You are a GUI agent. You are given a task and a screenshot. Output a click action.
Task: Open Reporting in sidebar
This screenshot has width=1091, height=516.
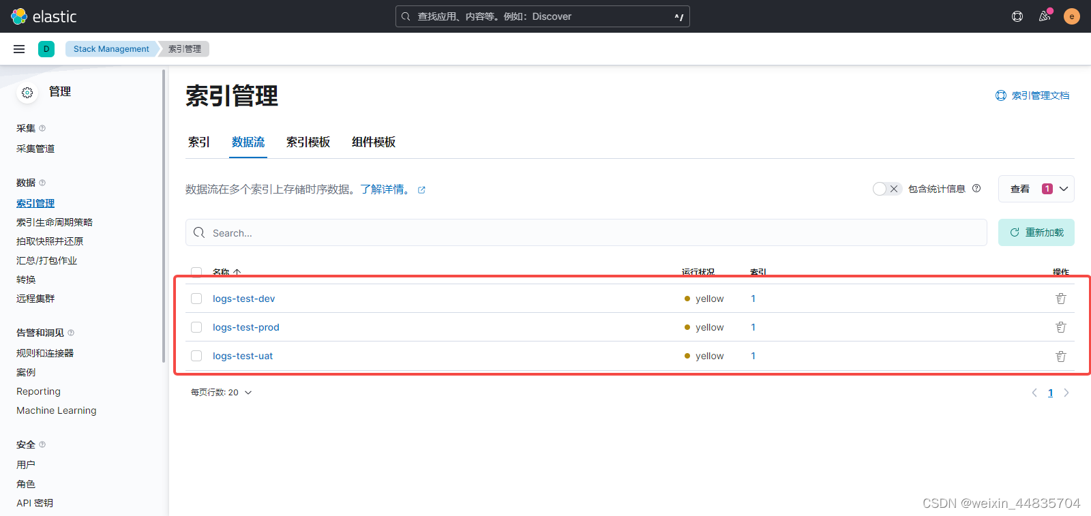click(38, 391)
